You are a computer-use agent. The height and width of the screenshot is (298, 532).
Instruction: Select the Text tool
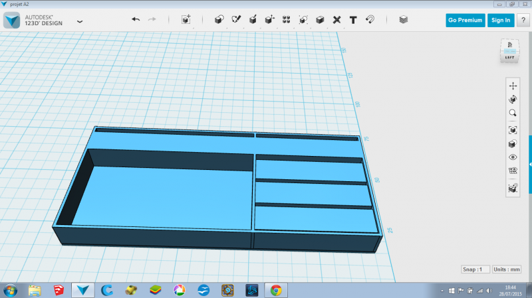(x=353, y=20)
